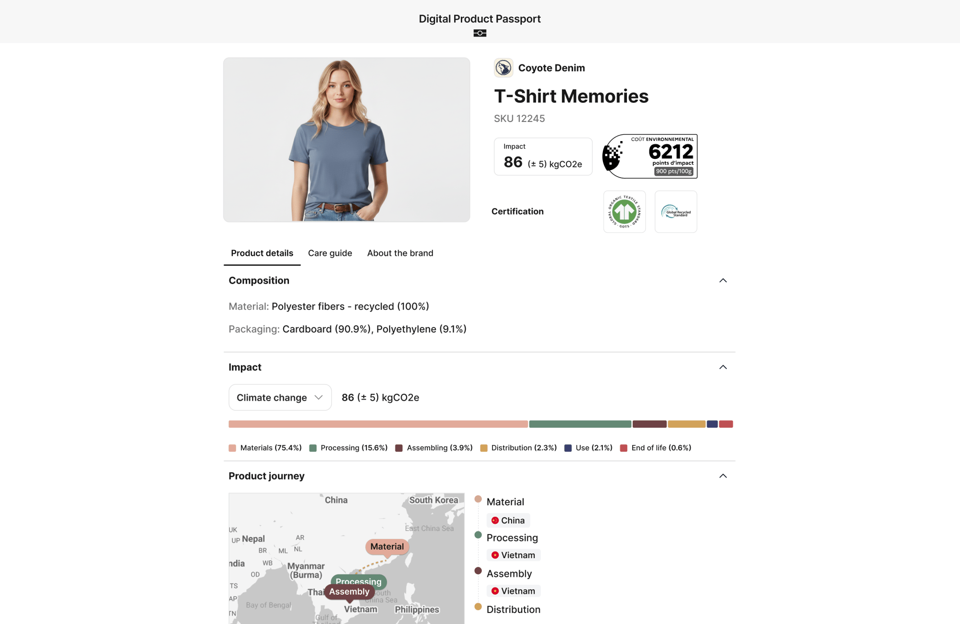Switch to the Care guide tab
This screenshot has width=960, height=624.
click(x=330, y=253)
